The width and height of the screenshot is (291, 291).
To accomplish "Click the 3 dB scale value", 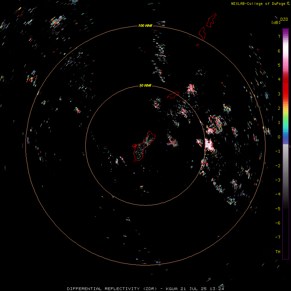I will click(x=279, y=94).
